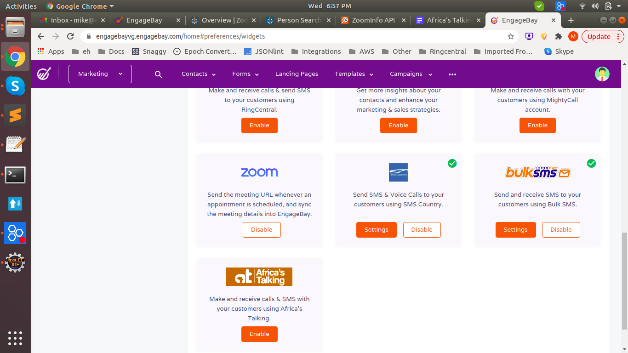The image size is (628, 353).
Task: Open the Files app in the dock
Action: pyautogui.click(x=15, y=27)
